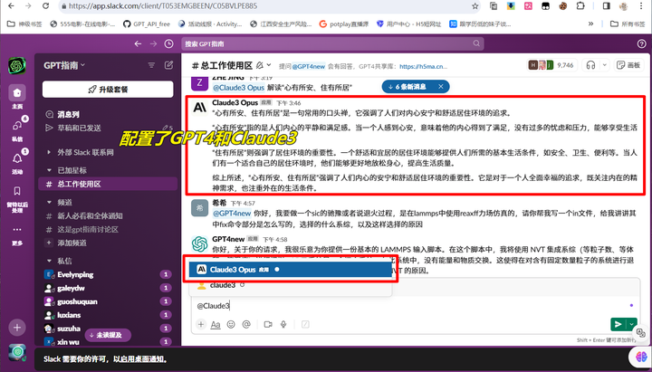Open the Chrome three-dot menu

[642, 5]
